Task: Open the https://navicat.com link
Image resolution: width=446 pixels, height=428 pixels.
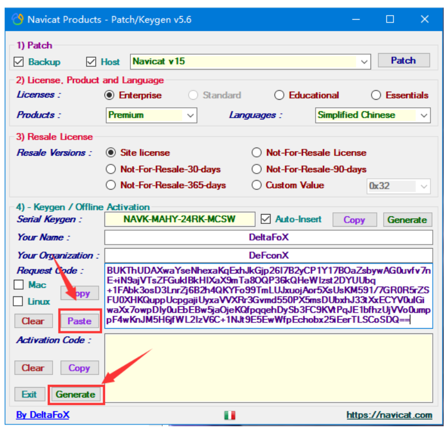Action: pyautogui.click(x=389, y=415)
